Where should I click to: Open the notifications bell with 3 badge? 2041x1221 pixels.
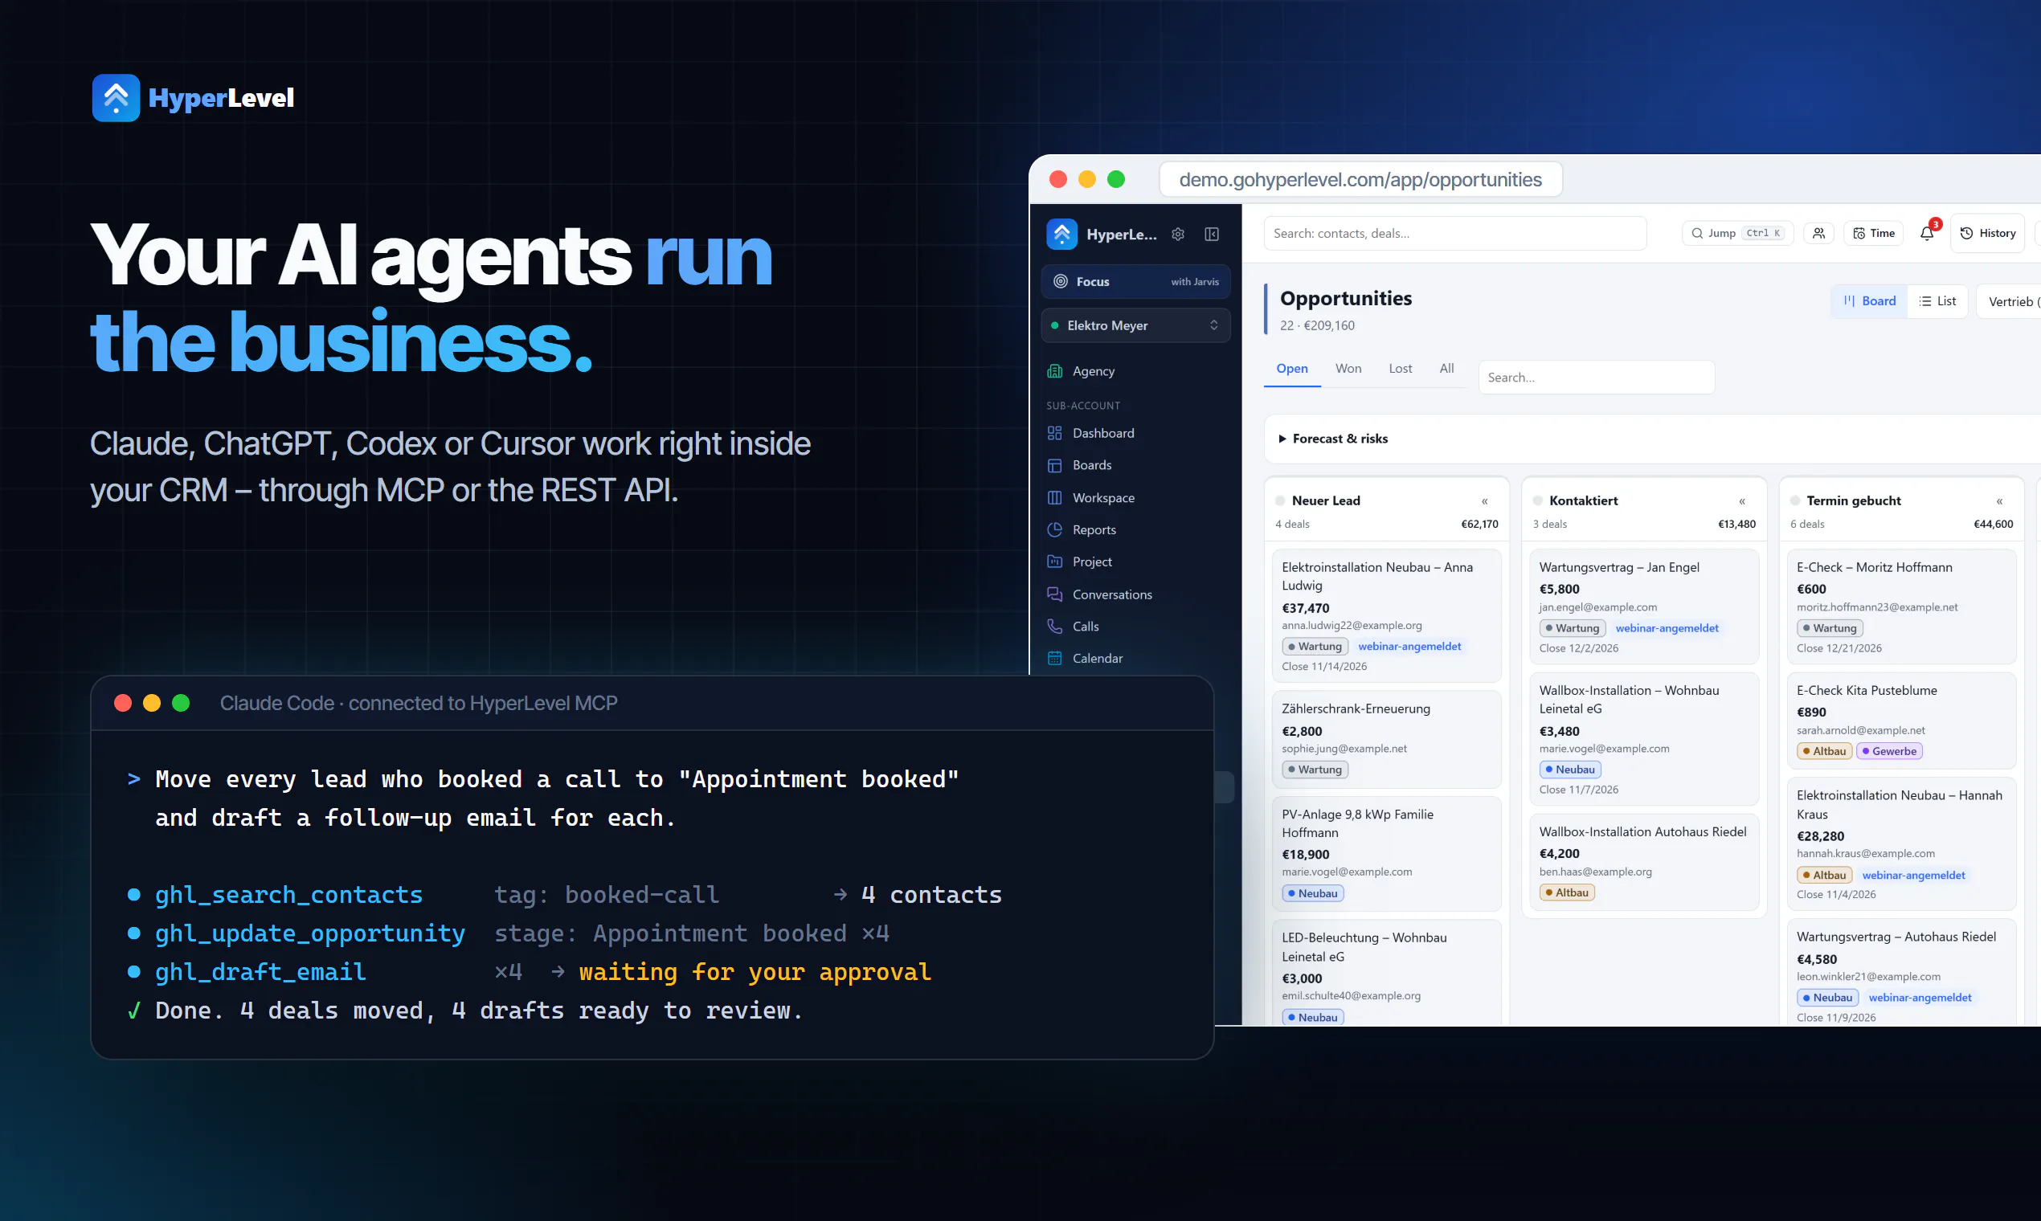click(1928, 234)
